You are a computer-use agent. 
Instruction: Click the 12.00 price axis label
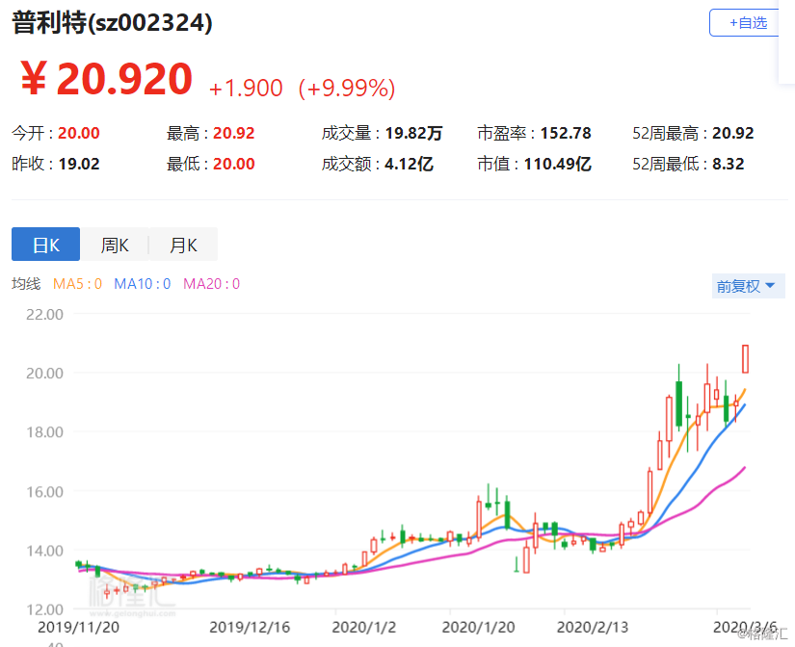44,609
